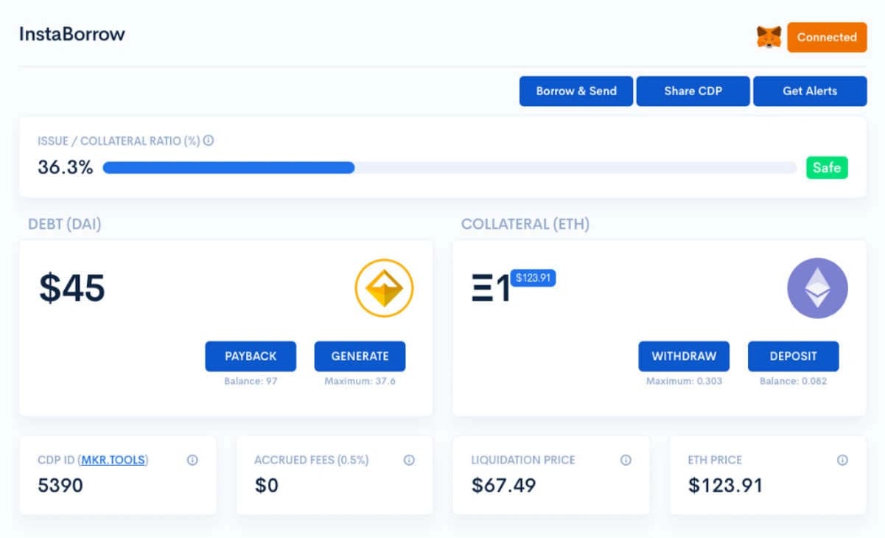
Task: Click the liquidation price $67.49
Action: click(x=503, y=485)
